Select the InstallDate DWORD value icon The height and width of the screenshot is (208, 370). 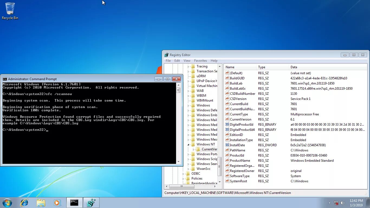[227, 145]
